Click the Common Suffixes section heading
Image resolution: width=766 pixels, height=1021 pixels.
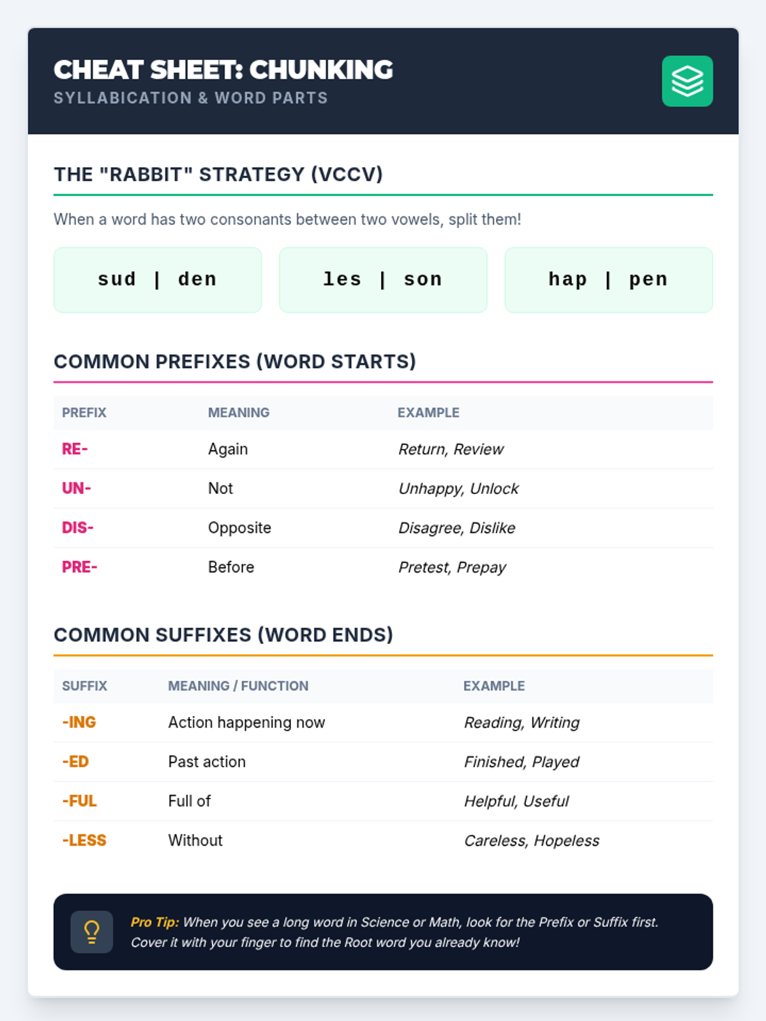coord(223,635)
